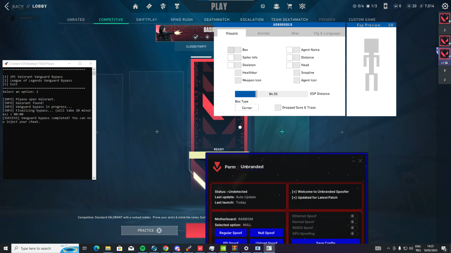Open NVIDIA app from the taskbar
The height and width of the screenshot is (253, 451).
coord(223,248)
